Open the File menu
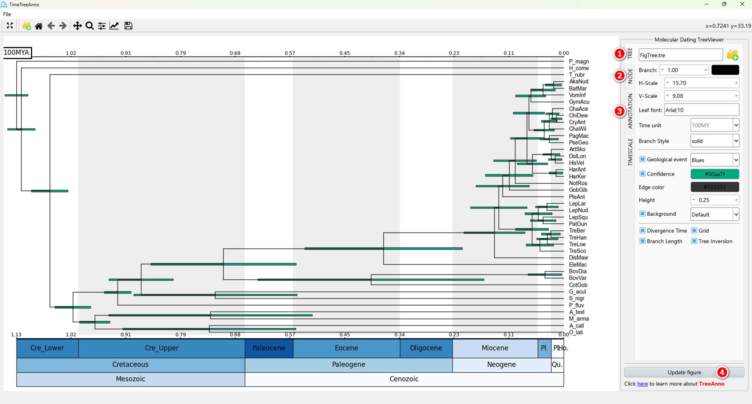752x404 pixels. tap(7, 14)
